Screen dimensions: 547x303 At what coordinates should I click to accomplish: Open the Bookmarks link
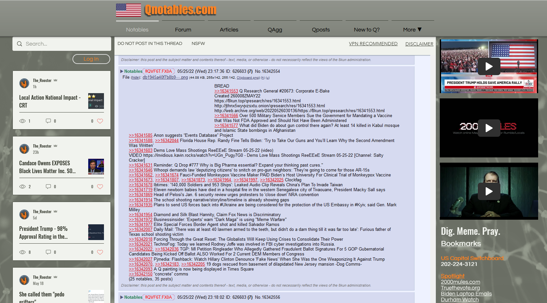461,244
